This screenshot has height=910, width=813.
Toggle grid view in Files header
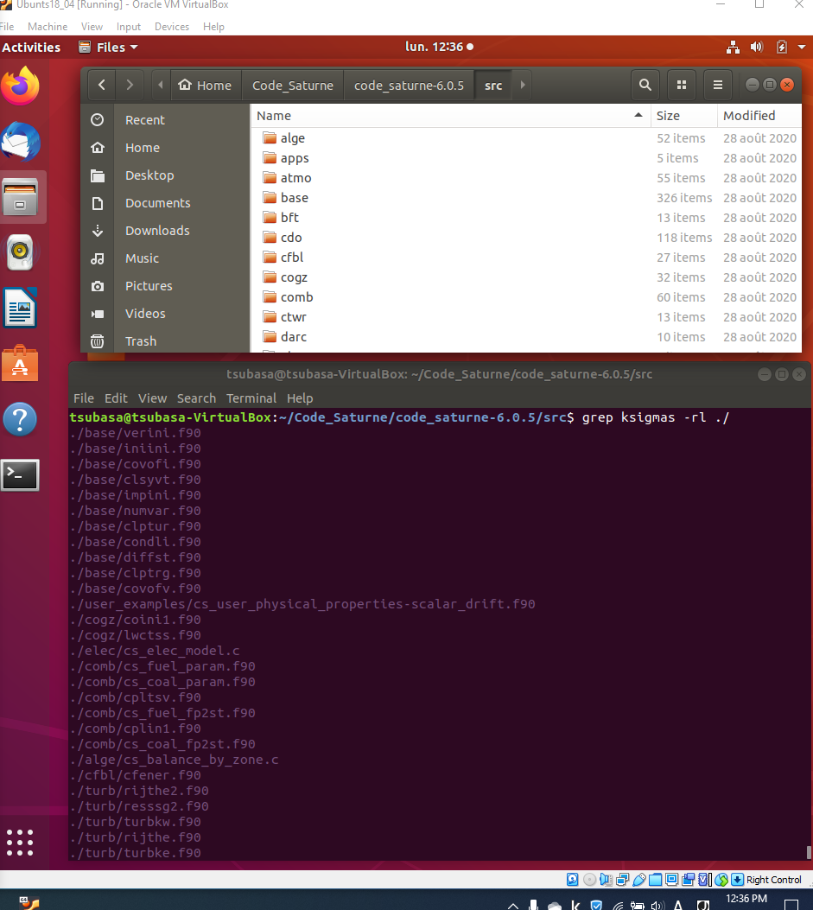[x=682, y=85]
